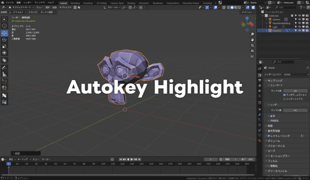Switch perspective/orthographic grid icon
This screenshot has width=310, height=180.
coord(252,51)
